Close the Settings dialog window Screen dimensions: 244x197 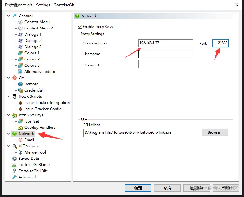[237, 5]
